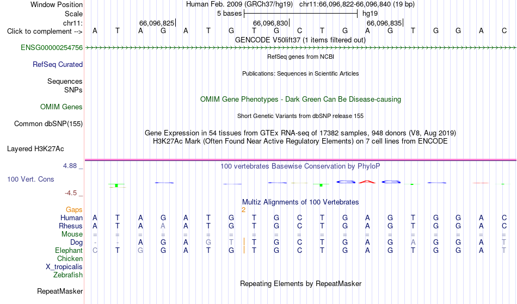Open the GENCODE V50lift37 track title
Image resolution: width=517 pixels, height=304 pixels.
[x=300, y=40]
